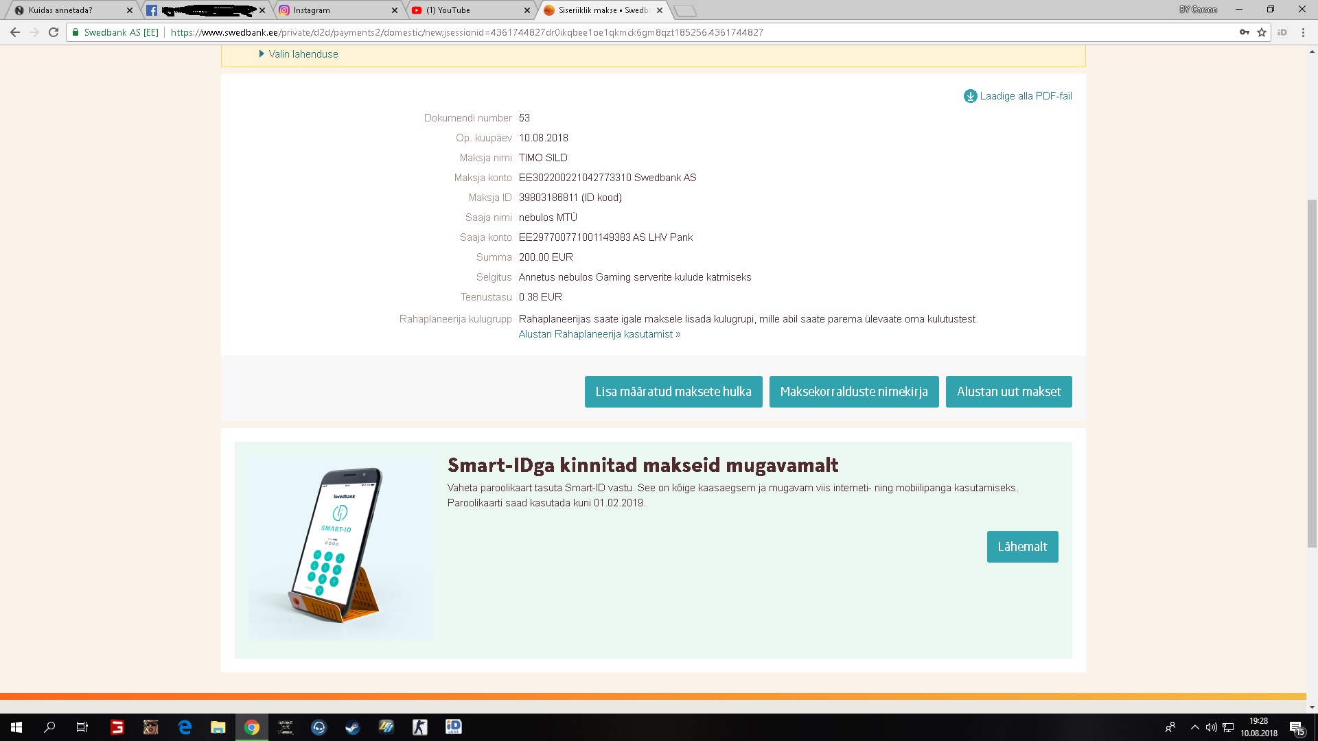
Task: Switch to the Facebook tab
Action: tap(205, 10)
